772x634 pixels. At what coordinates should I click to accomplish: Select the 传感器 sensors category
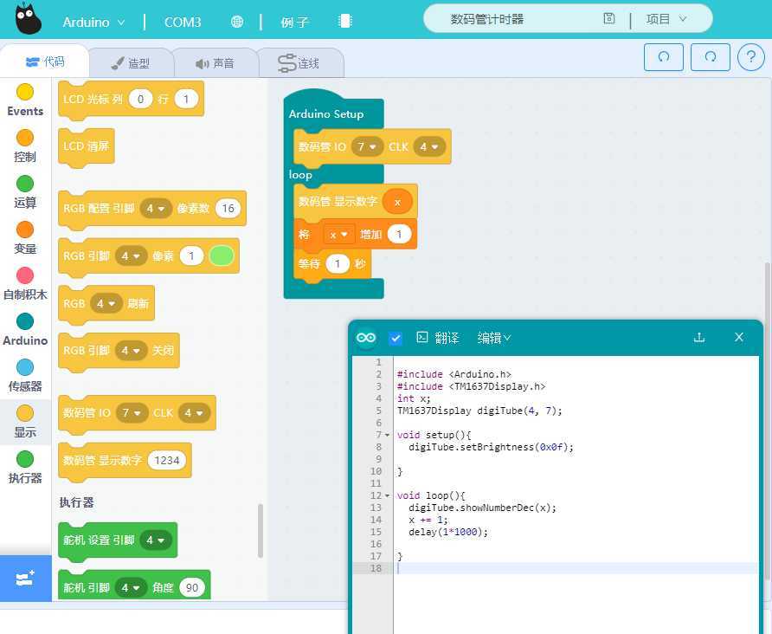[x=25, y=376]
